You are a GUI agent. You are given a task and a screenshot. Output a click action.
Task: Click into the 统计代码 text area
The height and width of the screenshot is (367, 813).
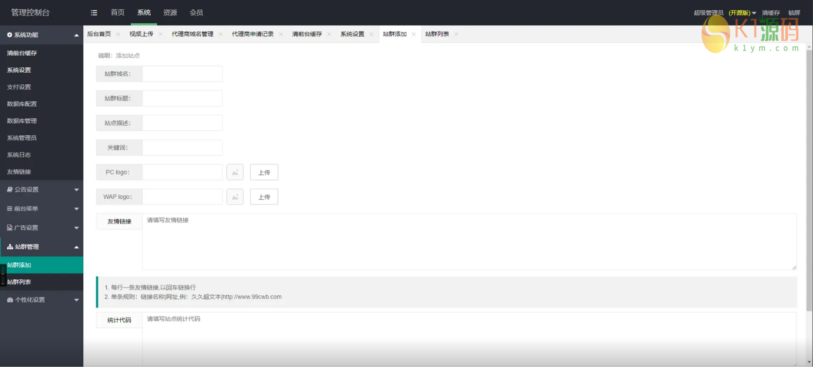469,339
